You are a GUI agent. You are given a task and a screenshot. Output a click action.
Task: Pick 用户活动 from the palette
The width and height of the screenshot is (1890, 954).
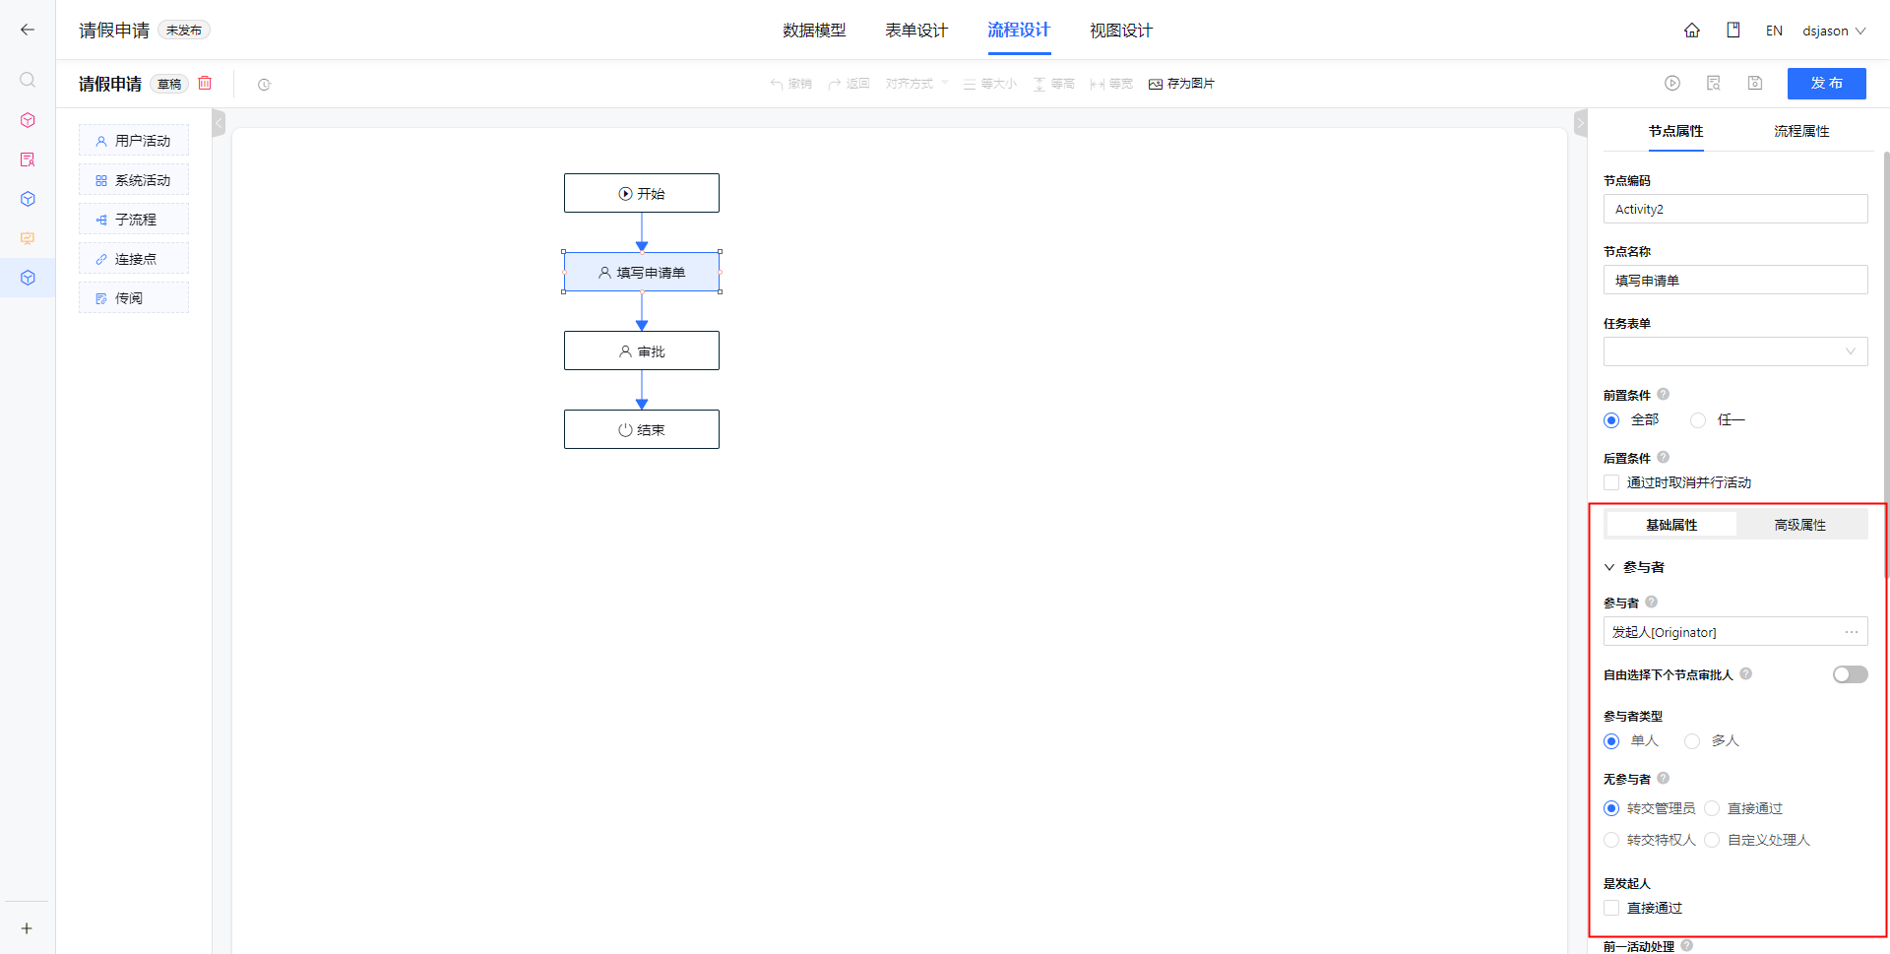134,140
